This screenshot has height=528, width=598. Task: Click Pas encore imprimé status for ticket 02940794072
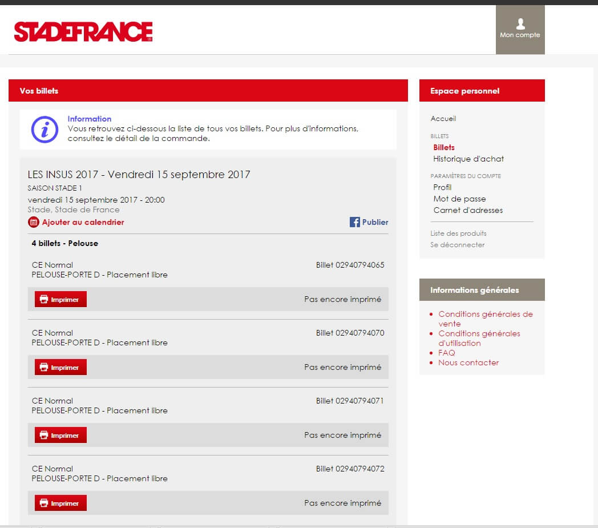click(343, 503)
